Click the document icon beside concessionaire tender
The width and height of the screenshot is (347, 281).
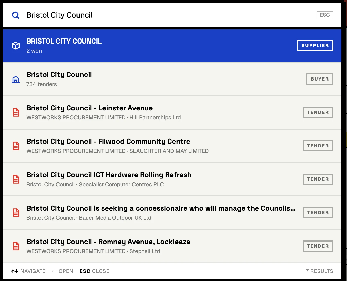[x=16, y=213]
